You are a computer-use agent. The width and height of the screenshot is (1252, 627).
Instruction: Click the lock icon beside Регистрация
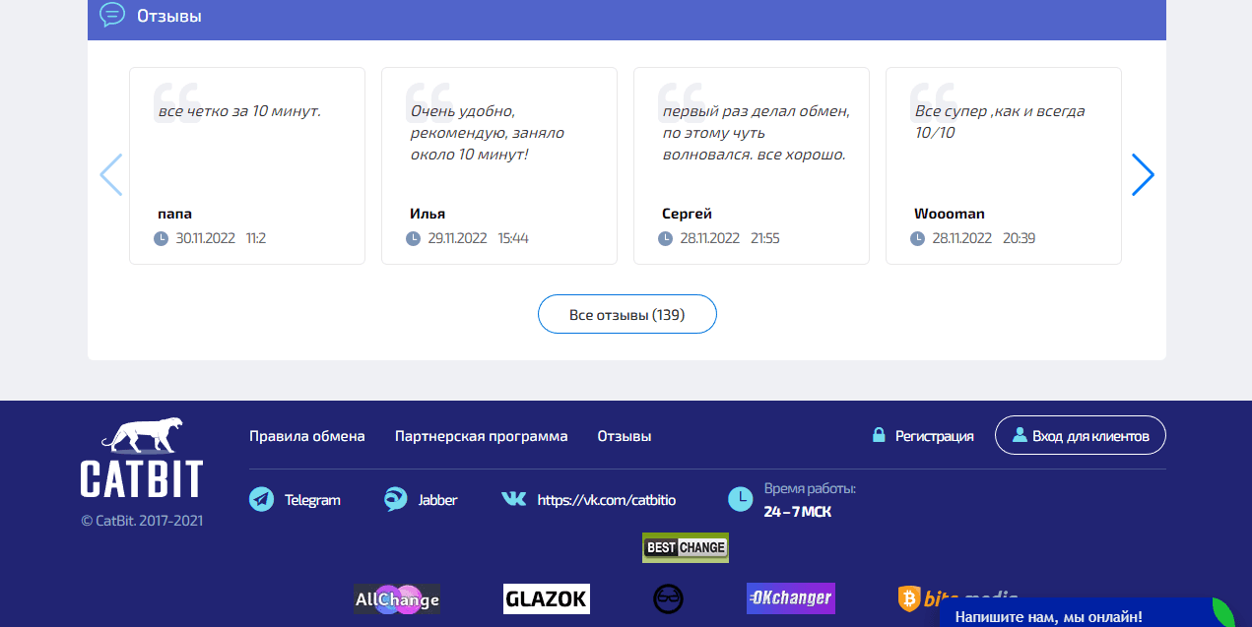tap(877, 434)
